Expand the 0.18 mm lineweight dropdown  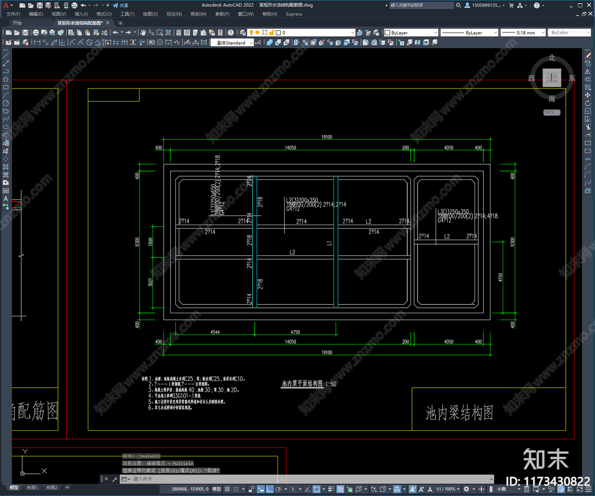click(x=523, y=33)
